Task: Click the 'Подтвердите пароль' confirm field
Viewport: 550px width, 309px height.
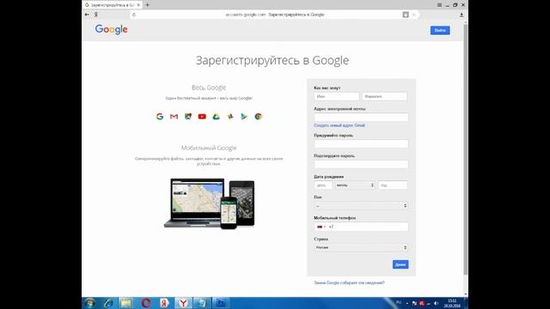Action: [x=361, y=164]
